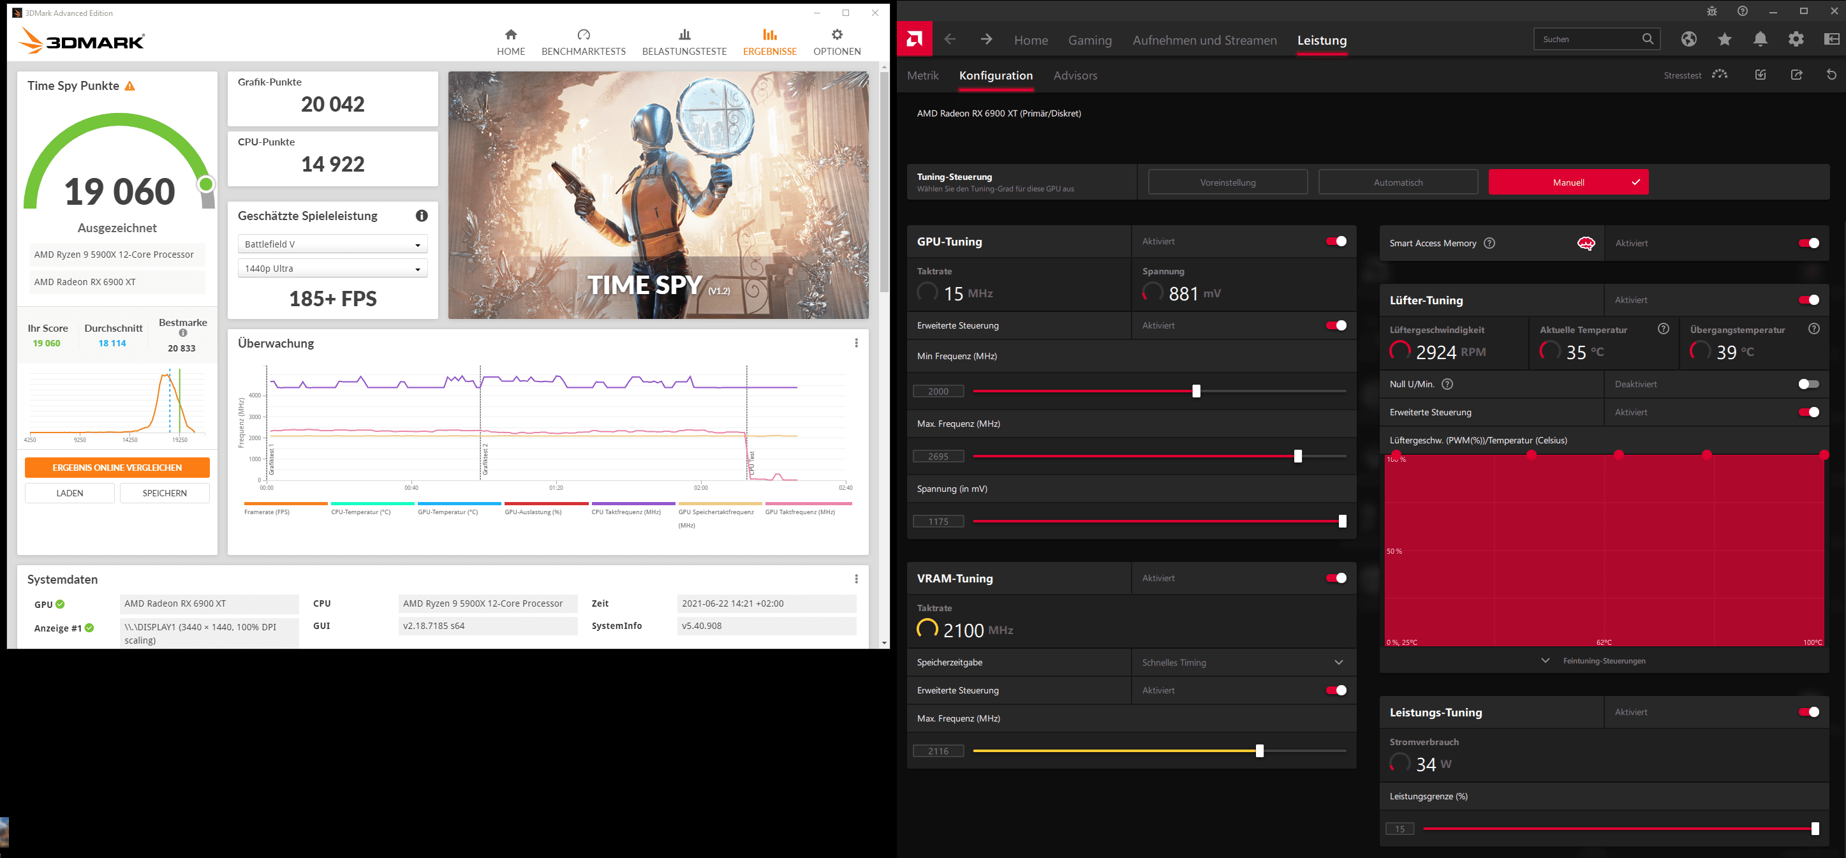Click the reset tuning icon
The image size is (1846, 858).
[1832, 75]
